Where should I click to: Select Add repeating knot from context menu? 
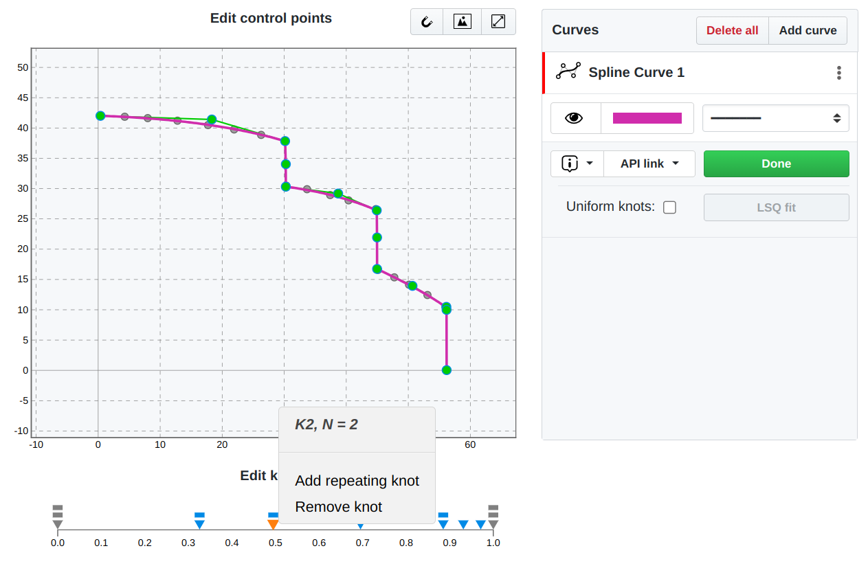coord(357,481)
